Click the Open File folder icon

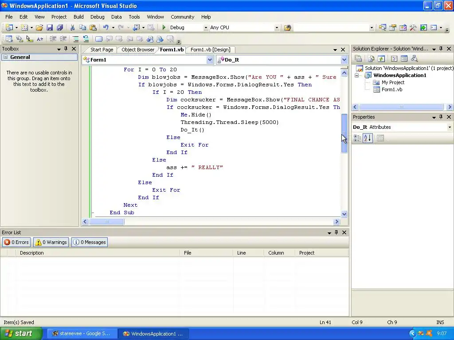39,27
